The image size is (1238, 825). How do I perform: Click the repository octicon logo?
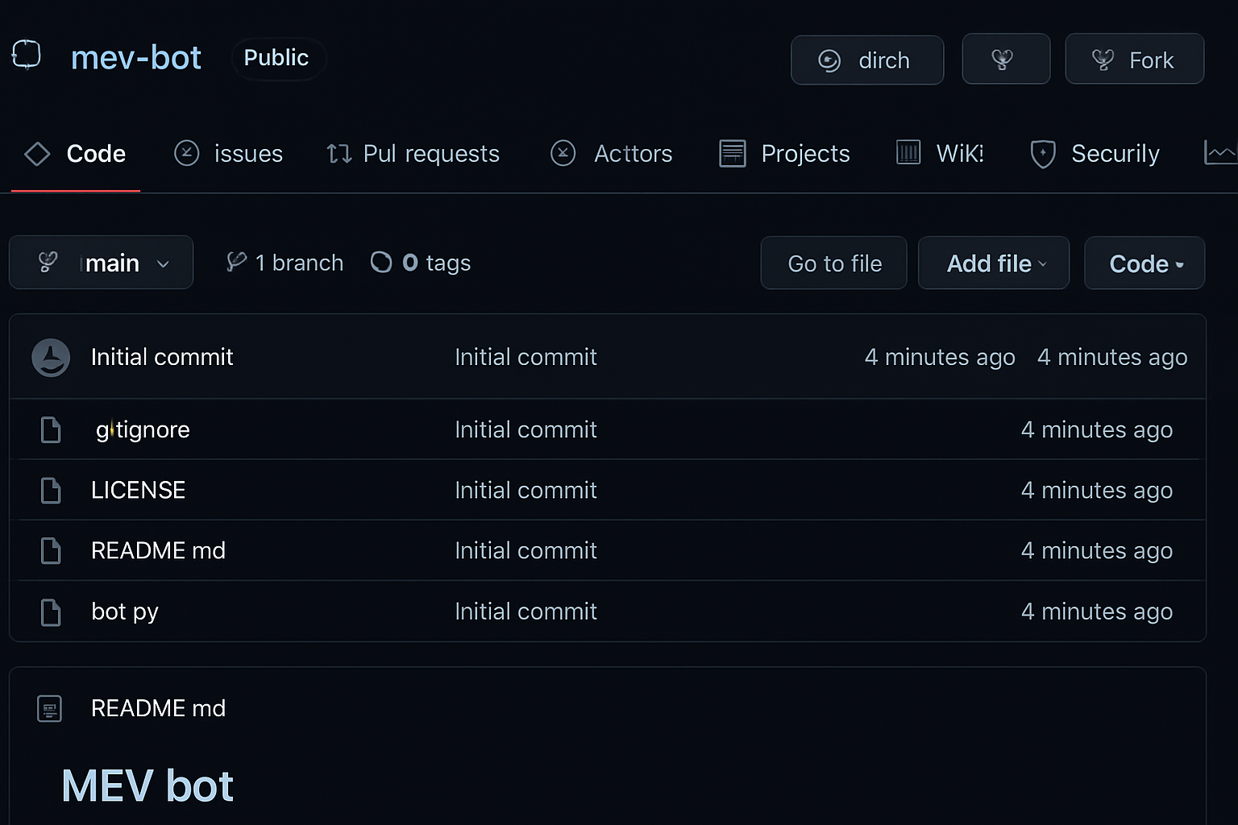[26, 55]
